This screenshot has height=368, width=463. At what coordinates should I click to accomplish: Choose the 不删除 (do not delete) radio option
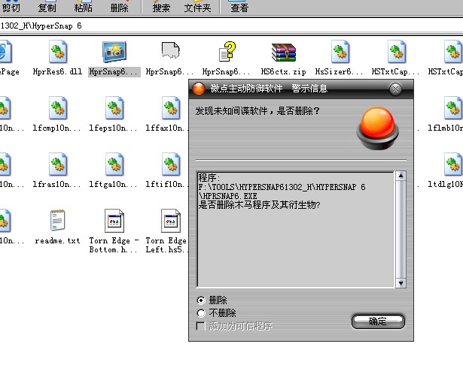coord(201,313)
